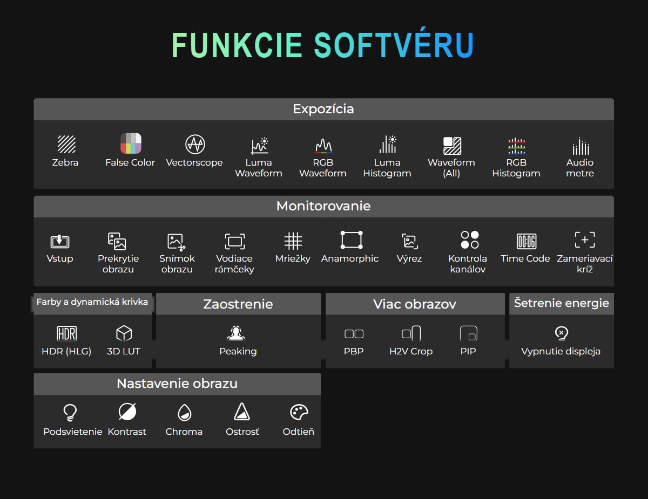648x499 pixels.
Task: Select the Zameriavací kríž crosshair icon
Action: (584, 240)
